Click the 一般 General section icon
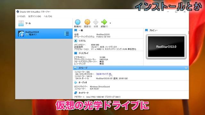The width and height of the screenshot is (205, 115). 76,30
